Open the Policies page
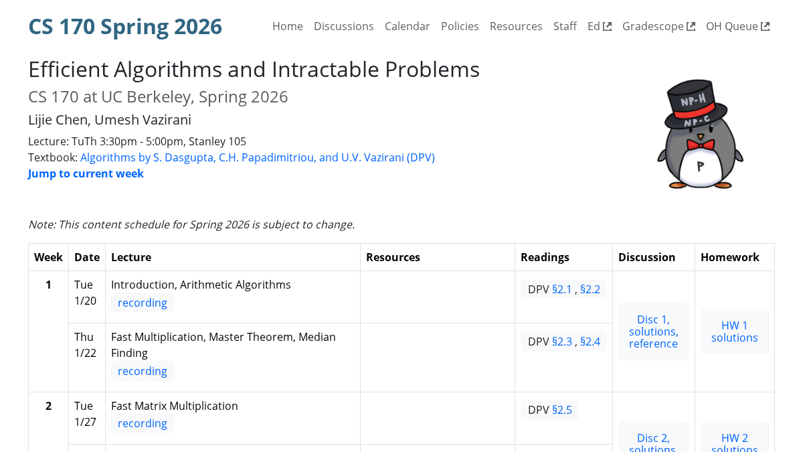 pyautogui.click(x=460, y=26)
